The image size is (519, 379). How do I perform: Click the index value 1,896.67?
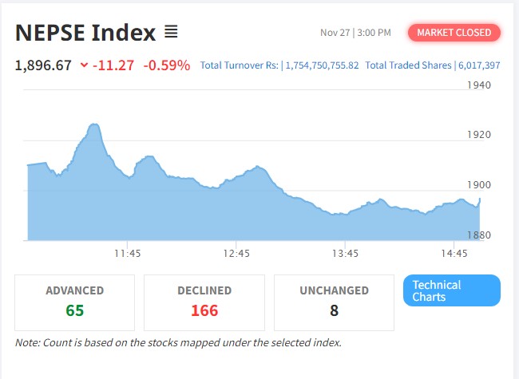[x=43, y=65]
